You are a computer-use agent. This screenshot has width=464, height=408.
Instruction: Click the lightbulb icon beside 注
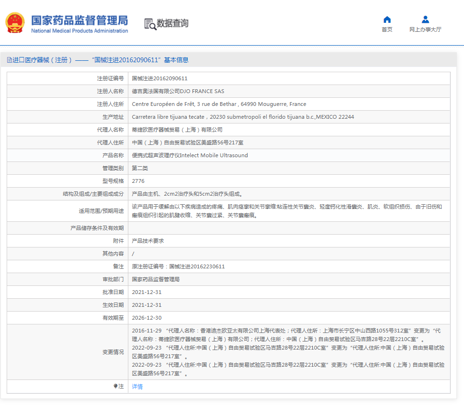pos(116,386)
